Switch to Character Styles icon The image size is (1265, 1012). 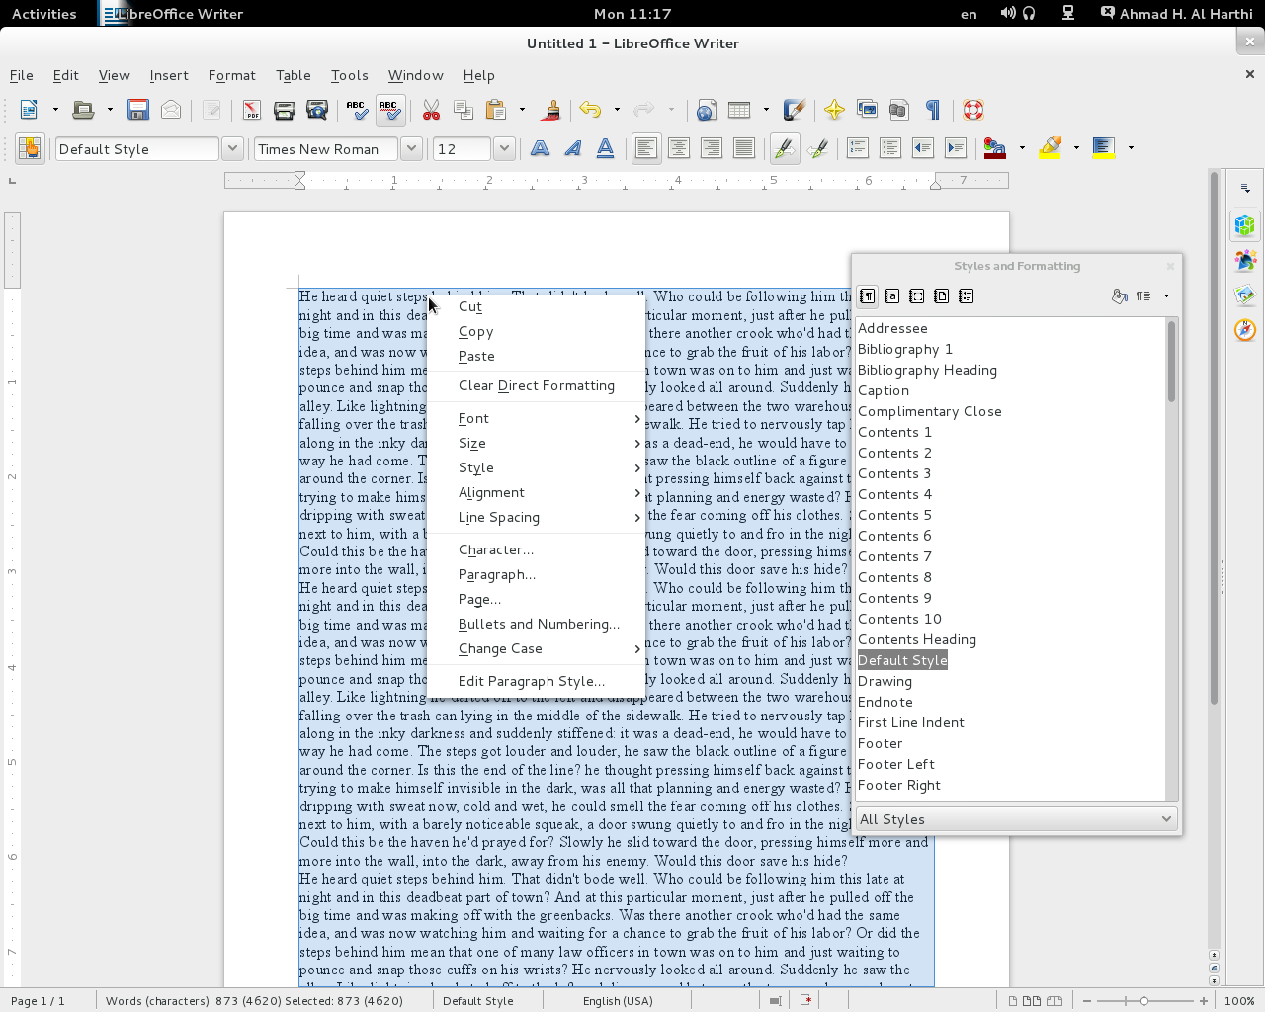pos(891,295)
